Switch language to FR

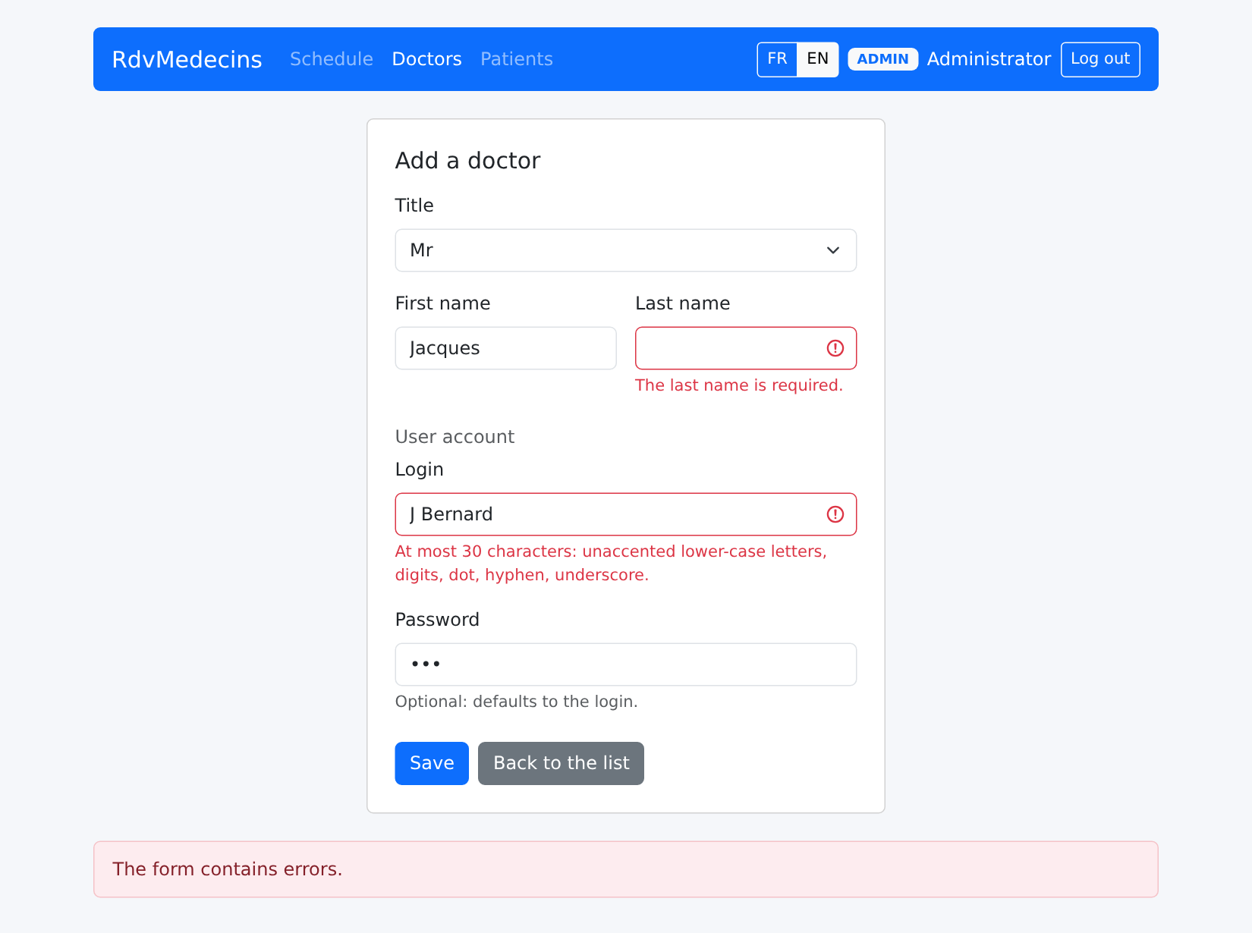click(777, 59)
